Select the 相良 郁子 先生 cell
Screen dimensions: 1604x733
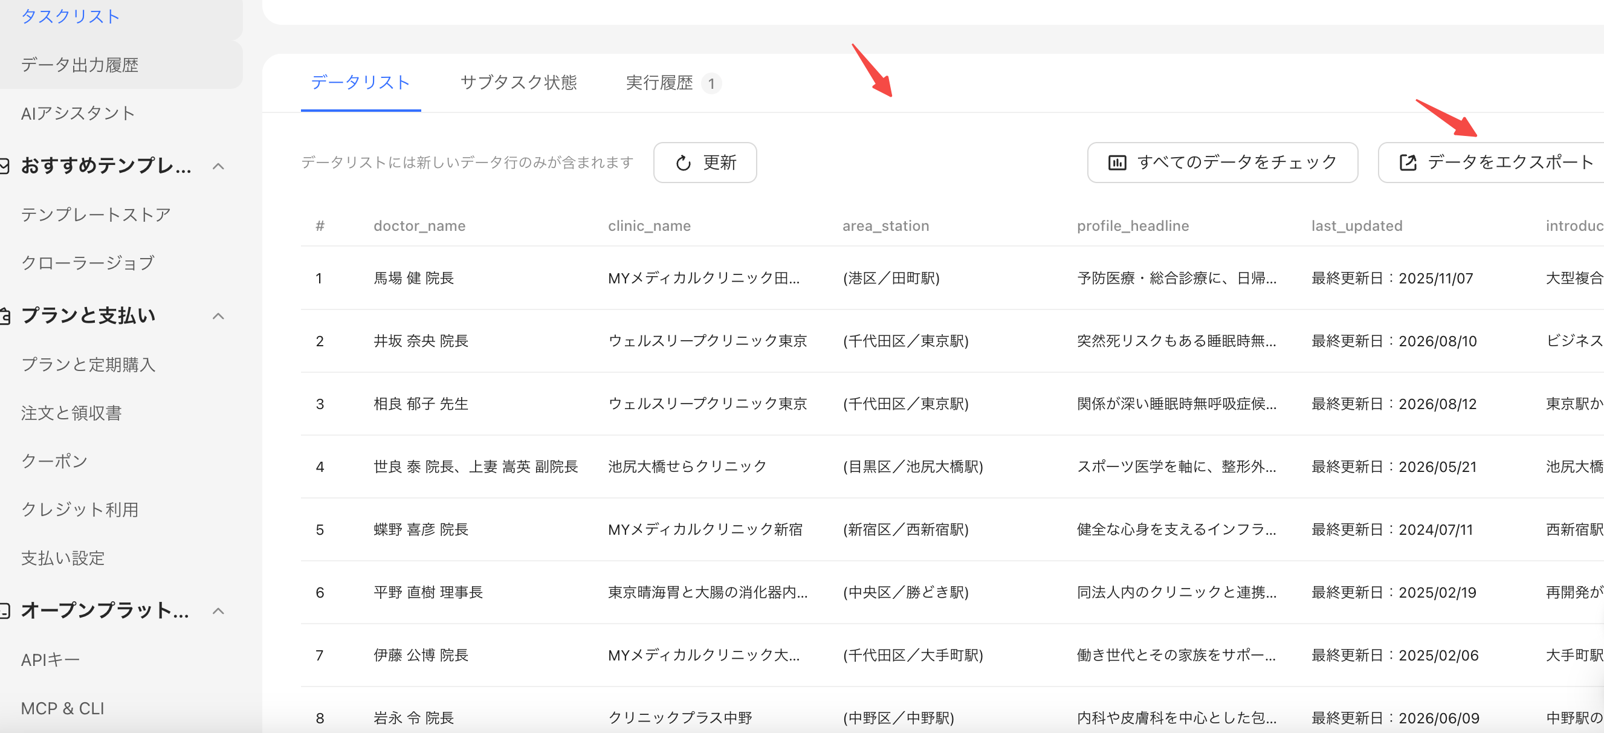421,404
